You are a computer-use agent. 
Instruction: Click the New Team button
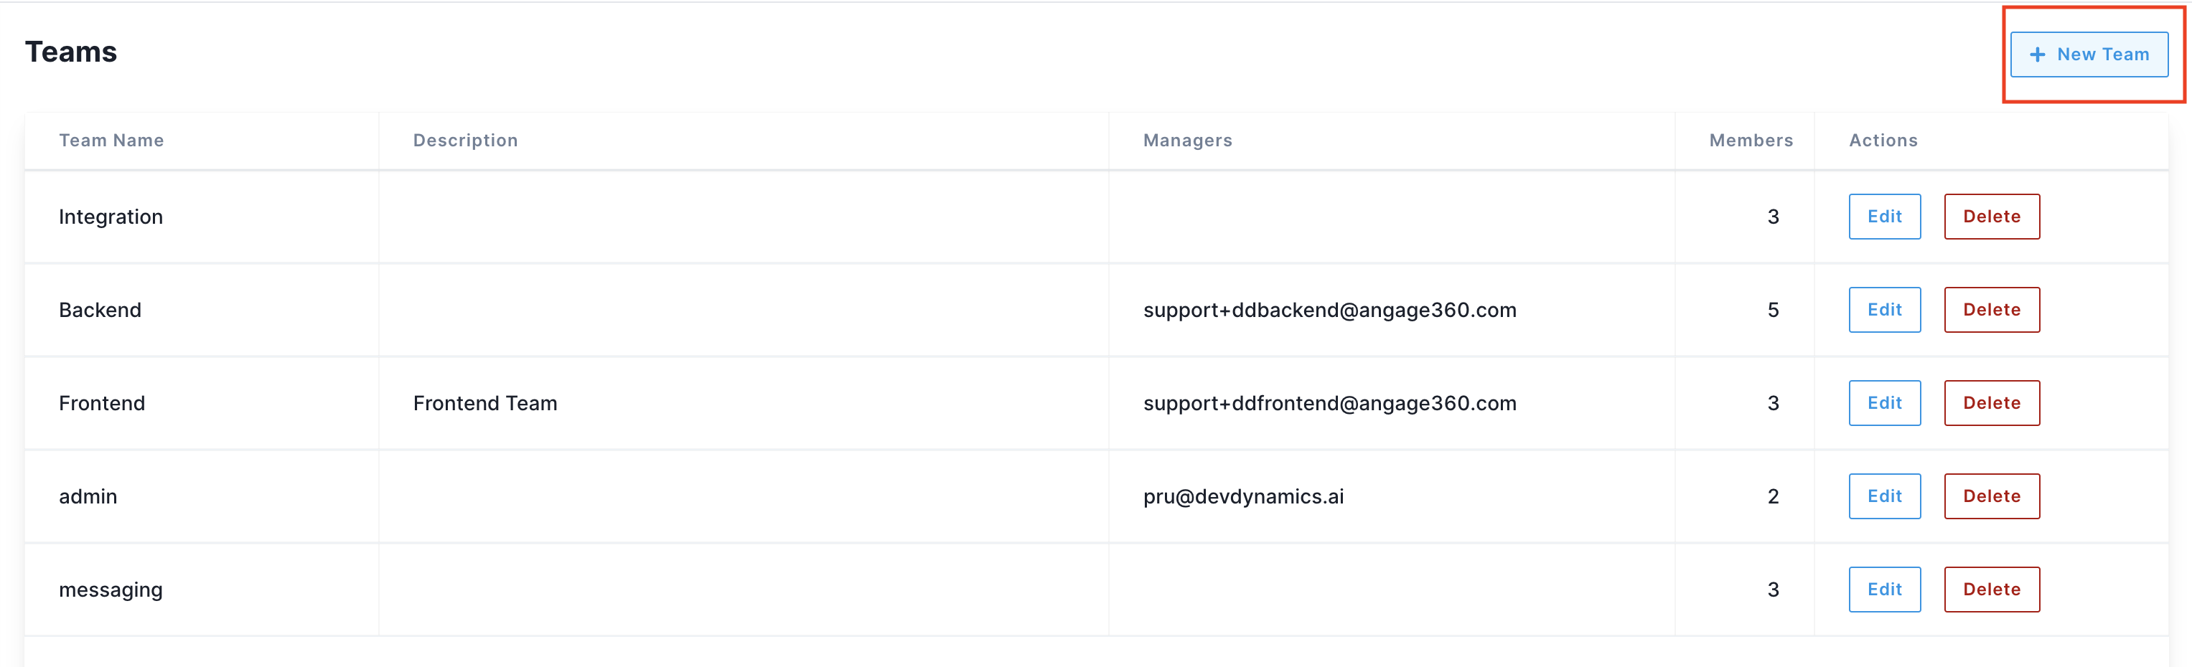pyautogui.click(x=2089, y=55)
